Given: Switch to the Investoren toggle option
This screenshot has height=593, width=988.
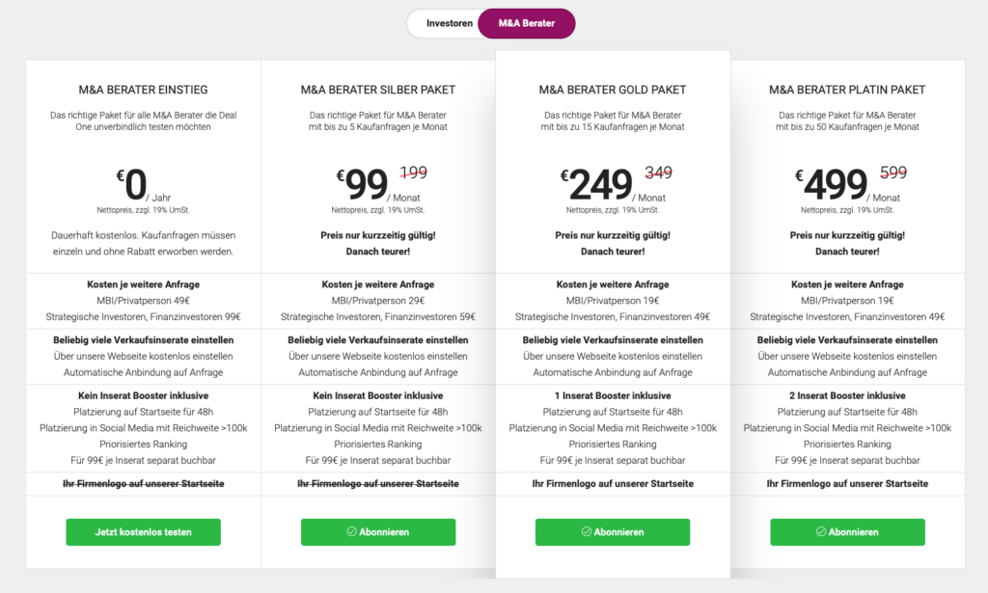Looking at the screenshot, I should 449,23.
